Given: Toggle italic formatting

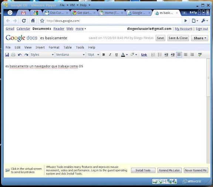Looking at the screenshot, I should click(110, 54).
